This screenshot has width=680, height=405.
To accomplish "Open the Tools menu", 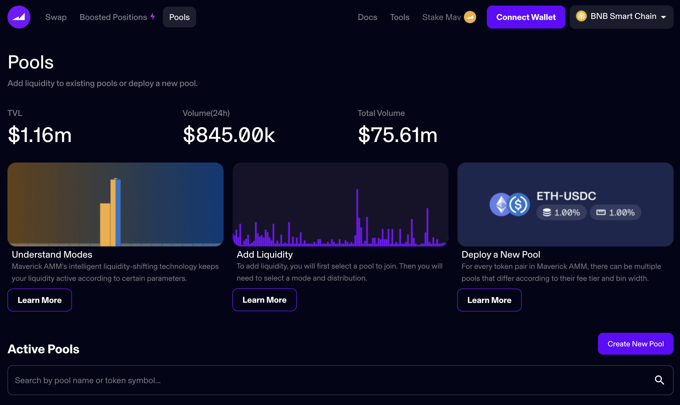I will [x=399, y=17].
